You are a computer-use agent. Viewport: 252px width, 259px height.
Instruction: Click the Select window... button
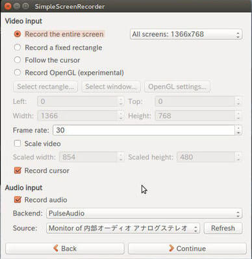(x=111, y=86)
